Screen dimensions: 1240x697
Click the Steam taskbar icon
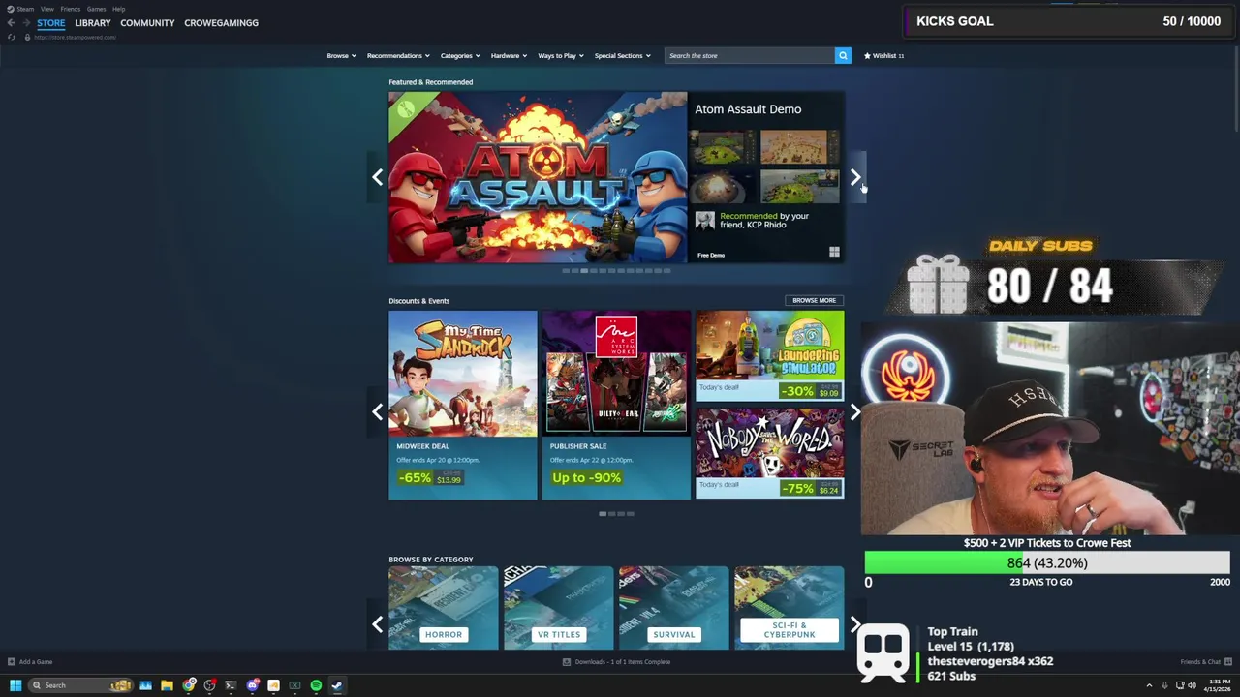337,685
